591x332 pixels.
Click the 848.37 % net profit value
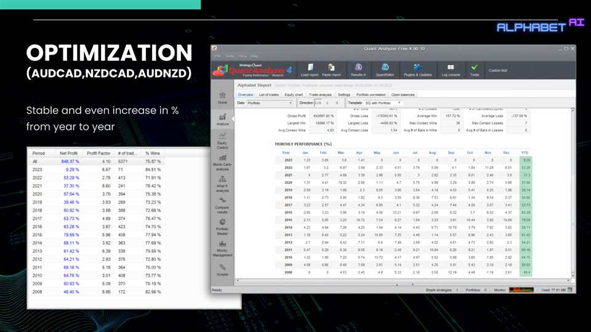(70, 162)
